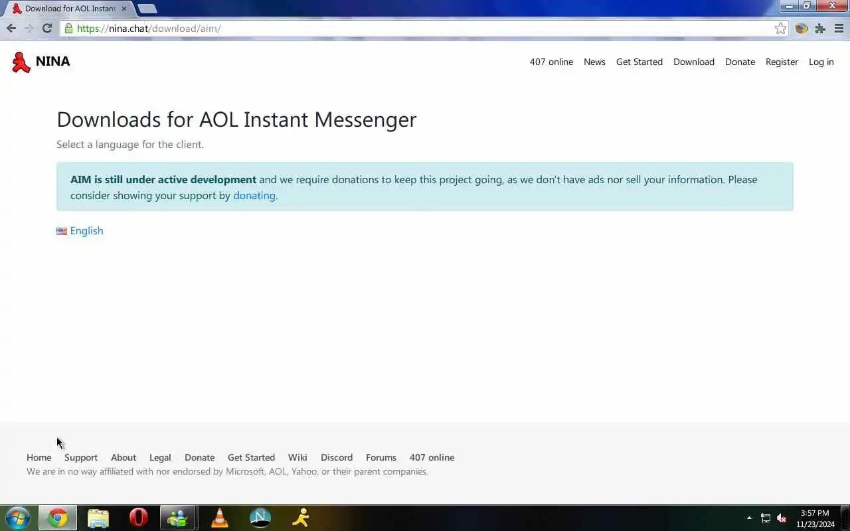Click 407 online in top navigation
The image size is (850, 531).
(x=551, y=62)
